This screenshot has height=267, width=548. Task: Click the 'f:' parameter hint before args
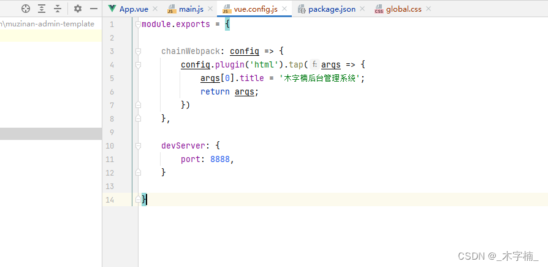pos(314,64)
